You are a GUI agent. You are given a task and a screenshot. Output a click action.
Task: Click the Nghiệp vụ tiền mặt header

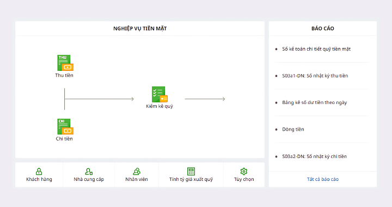pyautogui.click(x=140, y=28)
